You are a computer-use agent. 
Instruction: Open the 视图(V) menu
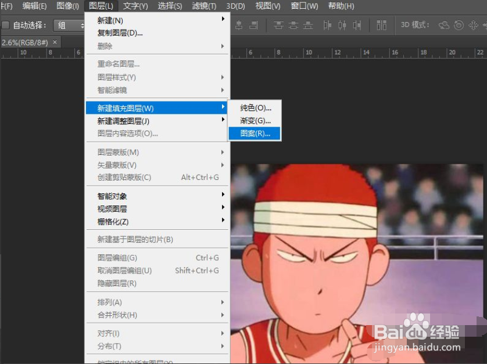point(268,6)
